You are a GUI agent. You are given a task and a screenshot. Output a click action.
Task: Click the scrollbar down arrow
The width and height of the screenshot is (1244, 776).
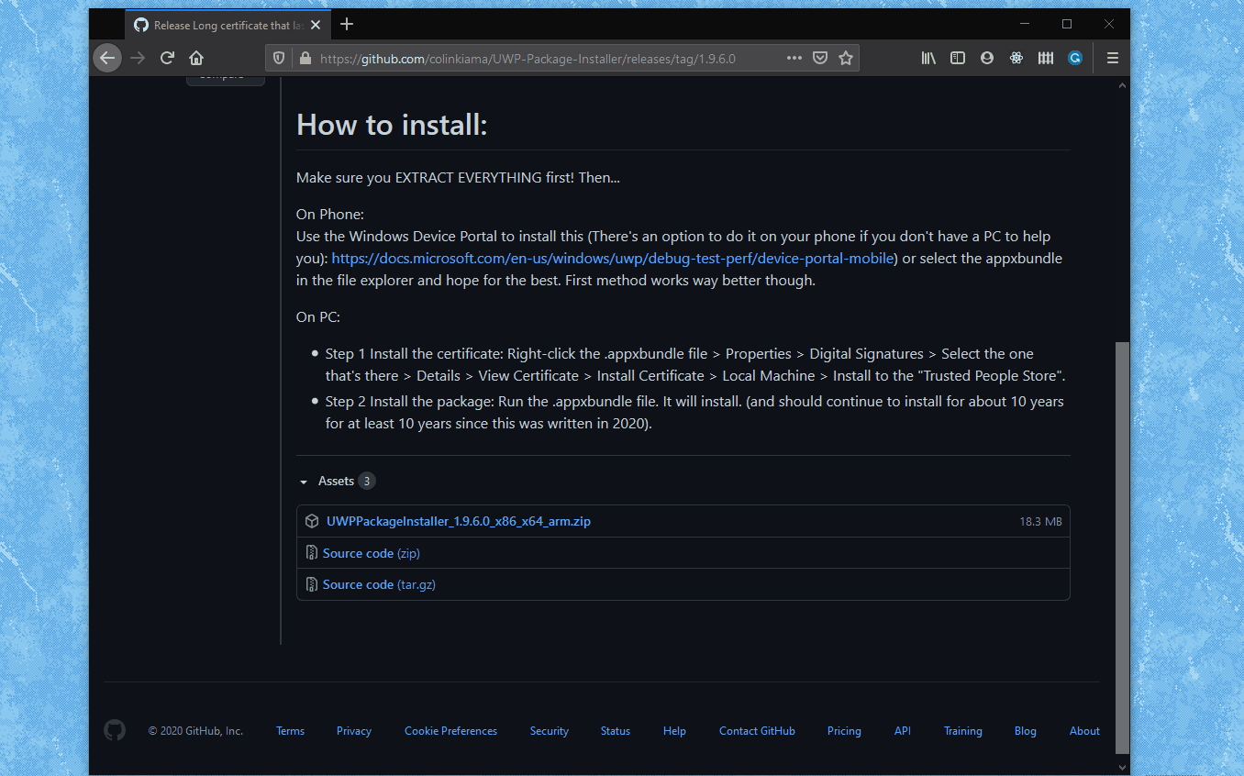pyautogui.click(x=1122, y=766)
